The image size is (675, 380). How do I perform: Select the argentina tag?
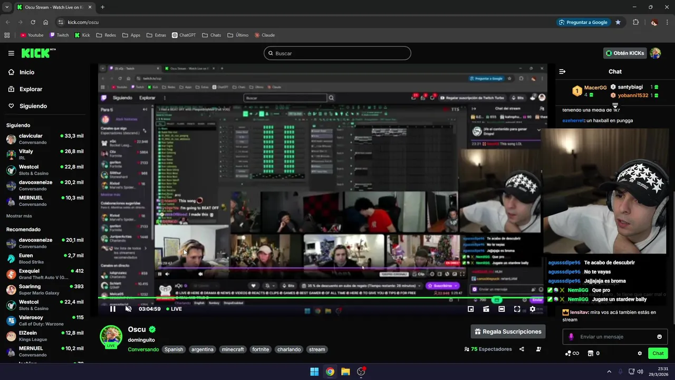coord(202,349)
